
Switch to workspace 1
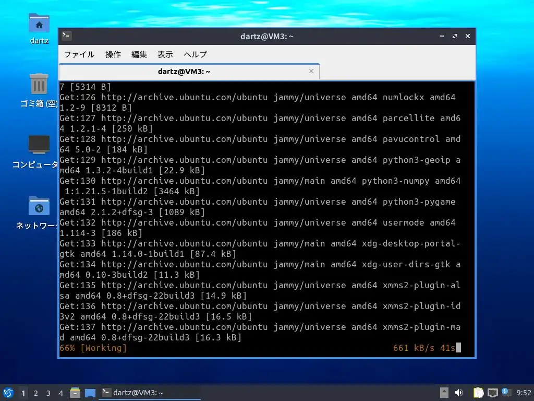(23, 393)
